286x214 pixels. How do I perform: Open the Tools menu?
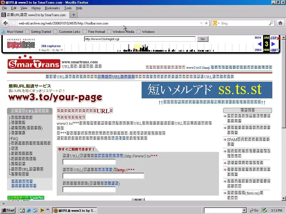pos(68,8)
